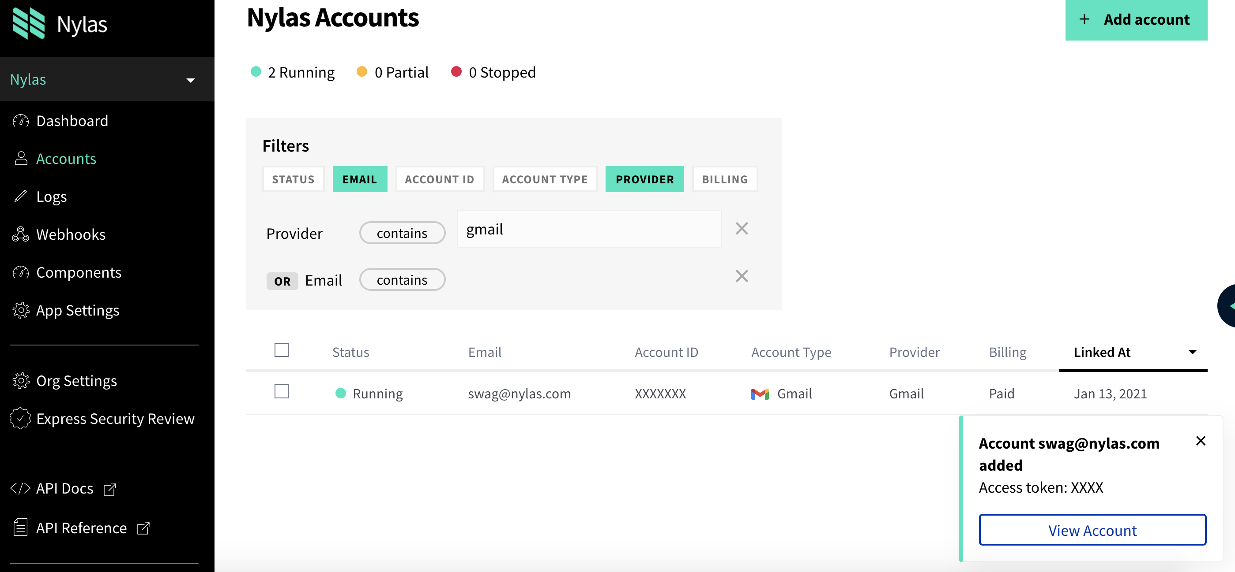
Task: Click the Nylas logo icon
Action: coord(29,23)
